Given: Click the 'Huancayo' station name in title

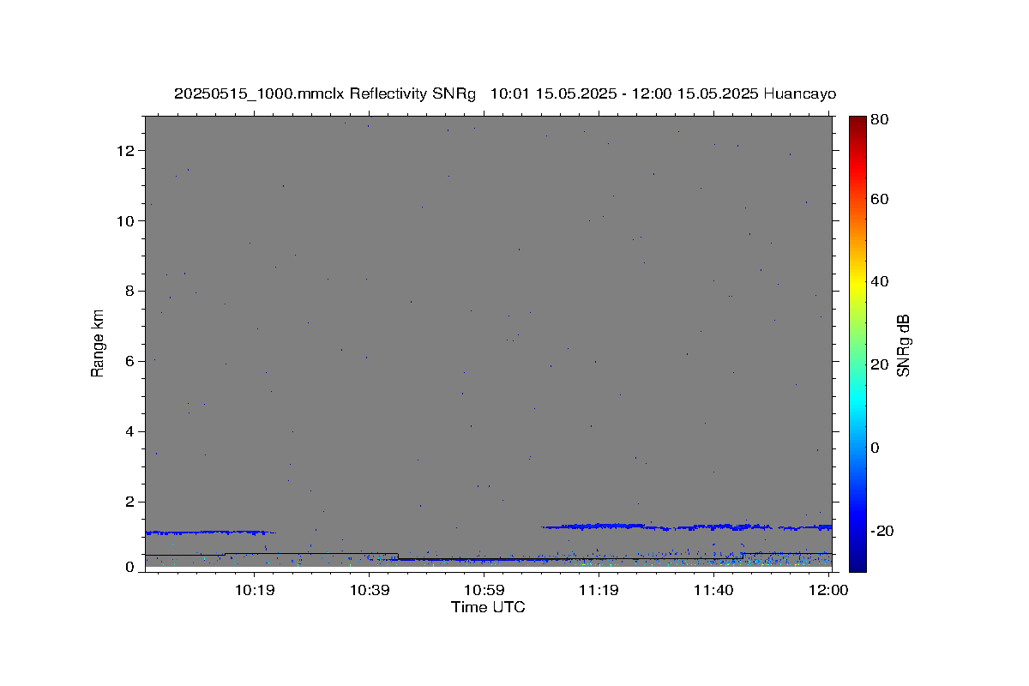Looking at the screenshot, I should coord(798,94).
